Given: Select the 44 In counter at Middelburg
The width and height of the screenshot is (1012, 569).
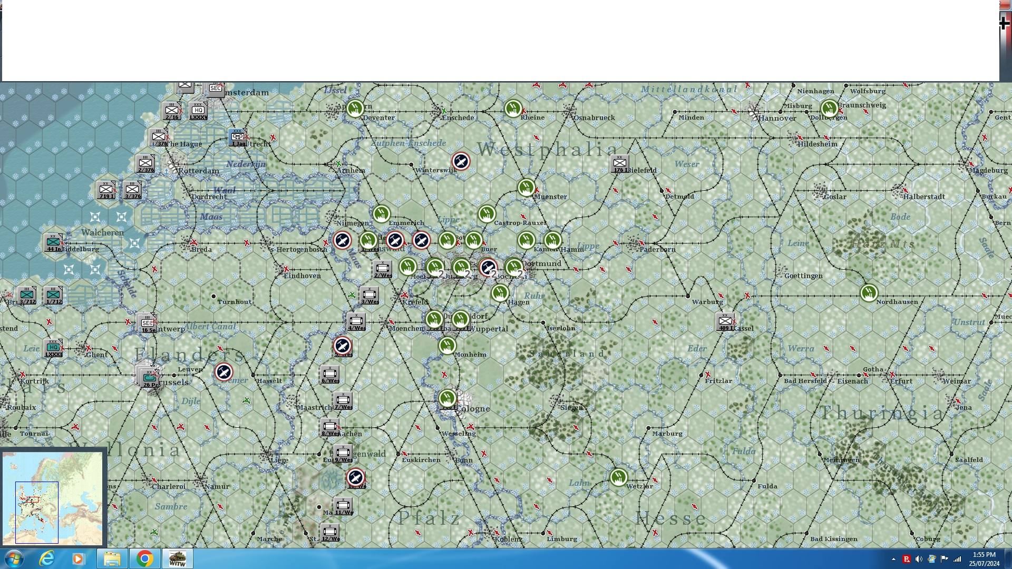Looking at the screenshot, I should tap(53, 242).
